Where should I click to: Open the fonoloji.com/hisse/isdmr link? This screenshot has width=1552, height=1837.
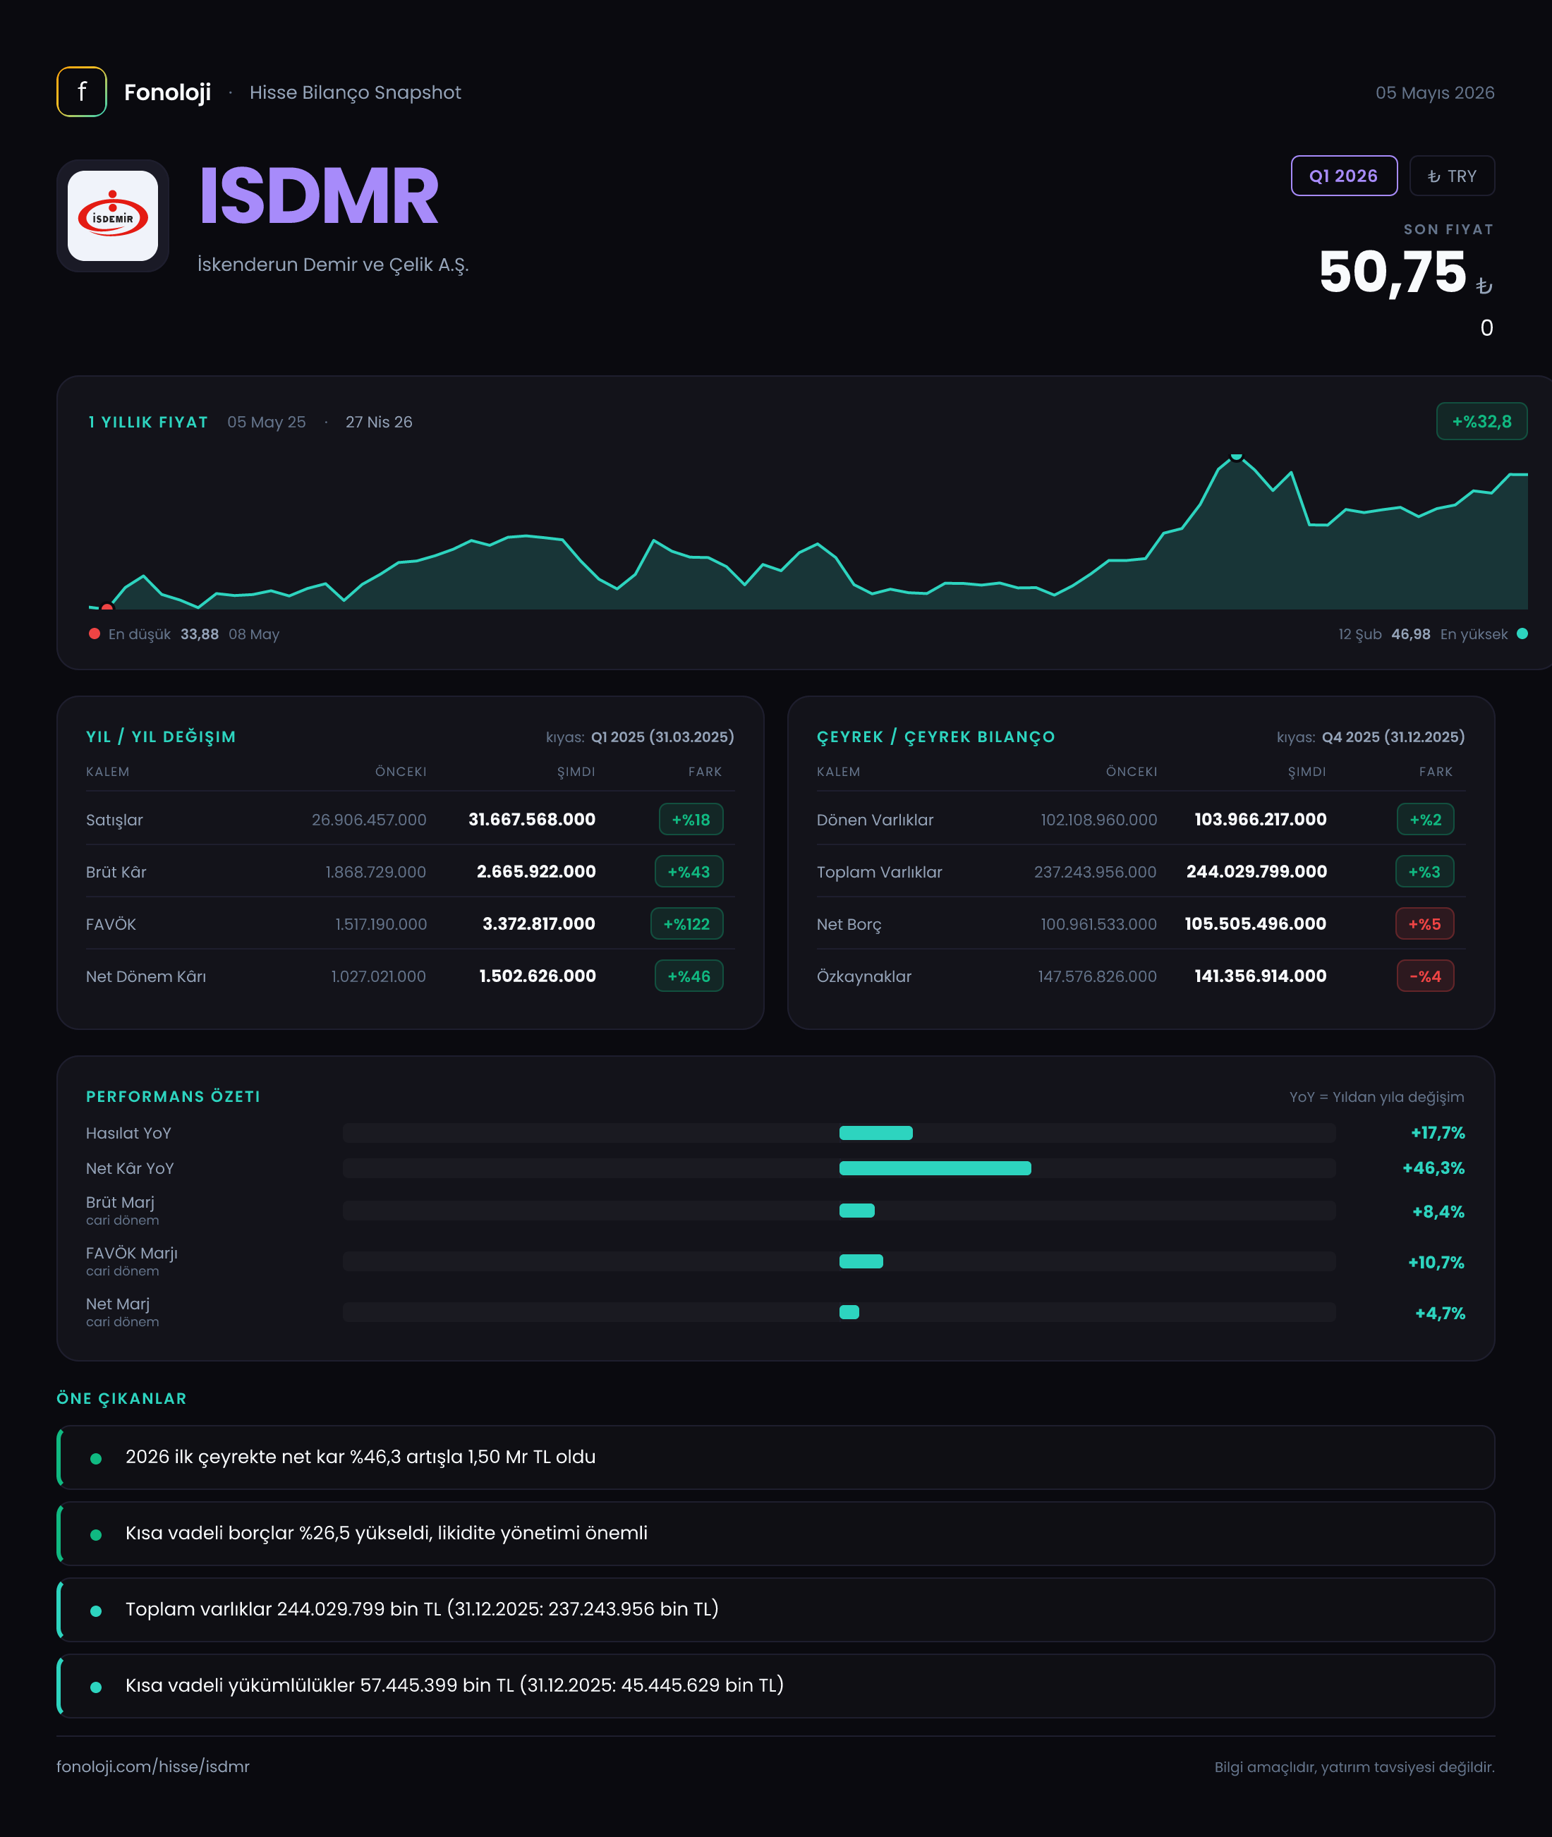tap(153, 1766)
